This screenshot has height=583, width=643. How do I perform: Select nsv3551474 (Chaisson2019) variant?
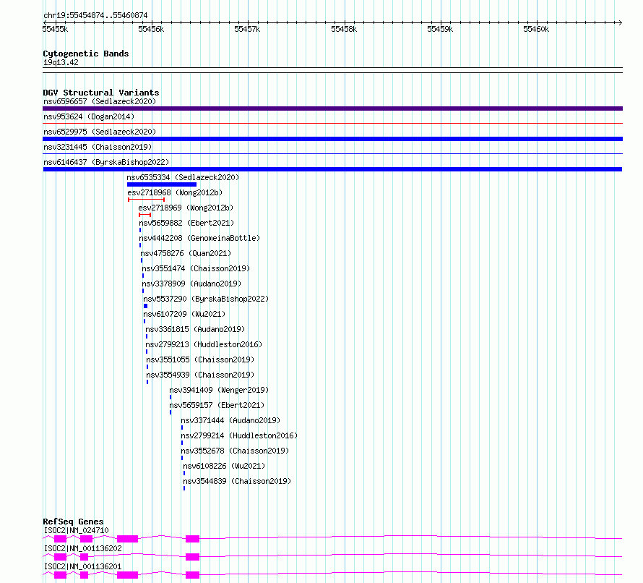(x=196, y=268)
